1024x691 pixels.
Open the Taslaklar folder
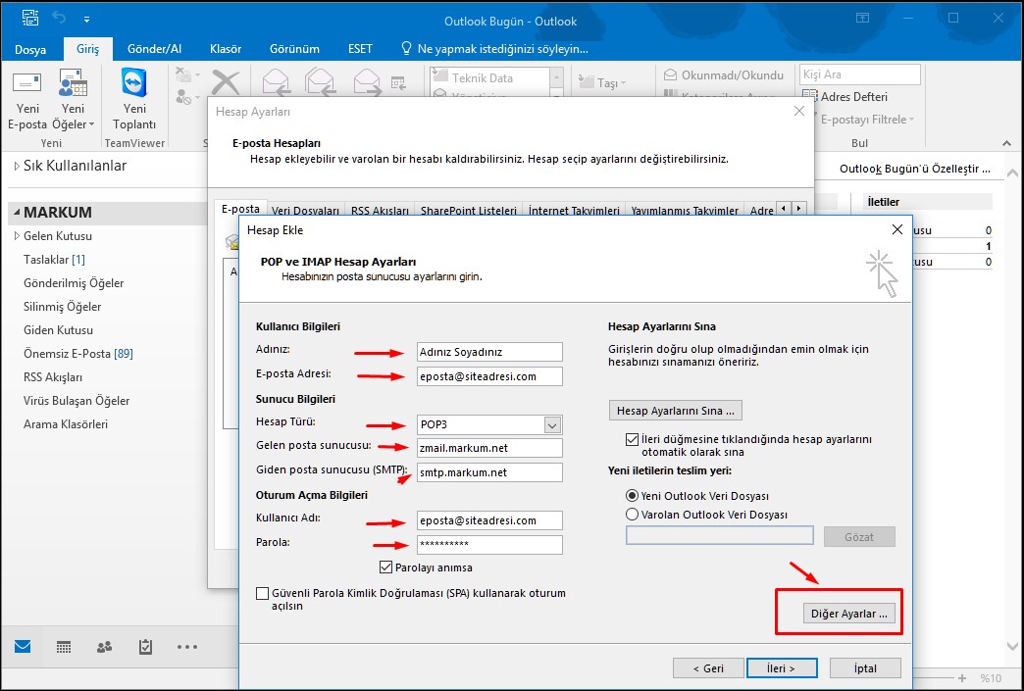coord(54,260)
